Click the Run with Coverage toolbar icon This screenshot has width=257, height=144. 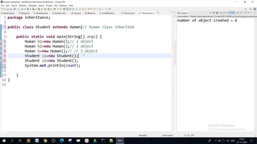[33, 9]
